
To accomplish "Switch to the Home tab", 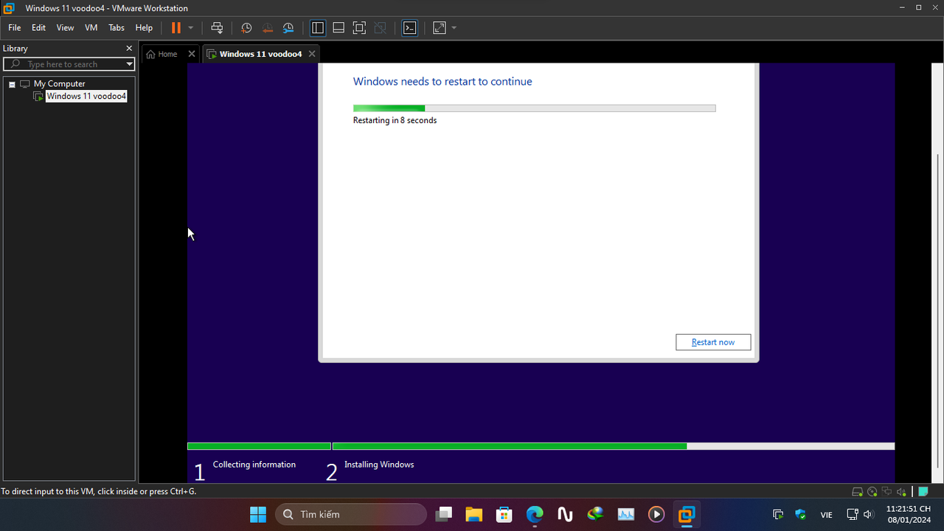I will (x=162, y=54).
